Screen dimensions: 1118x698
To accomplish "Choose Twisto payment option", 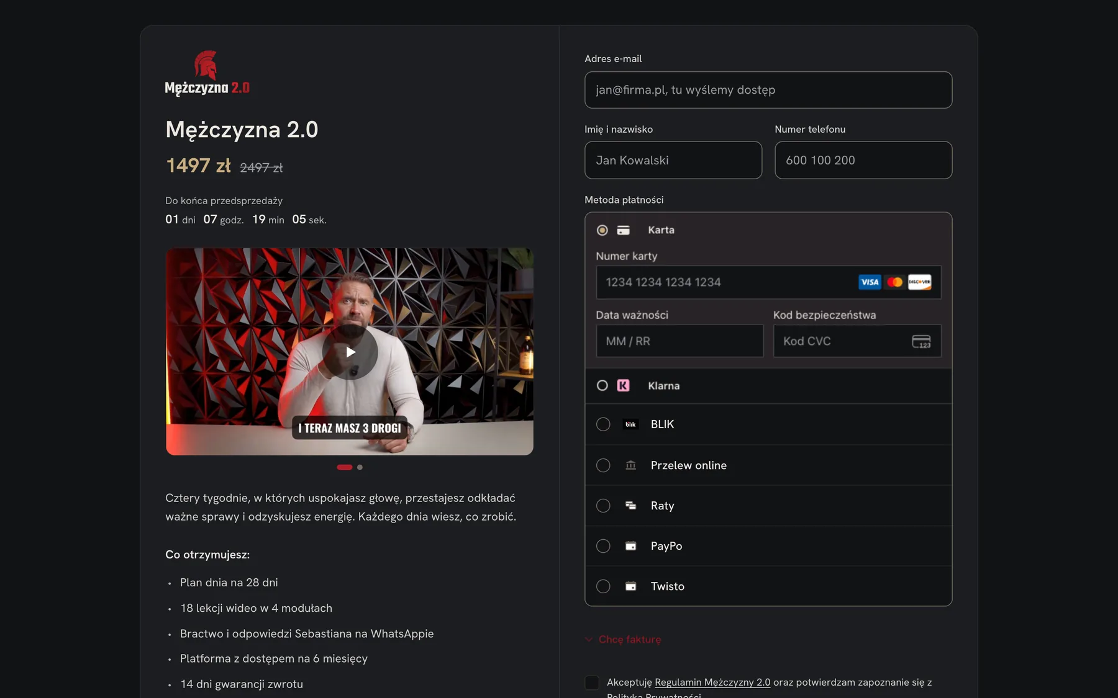I will pyautogui.click(x=603, y=586).
